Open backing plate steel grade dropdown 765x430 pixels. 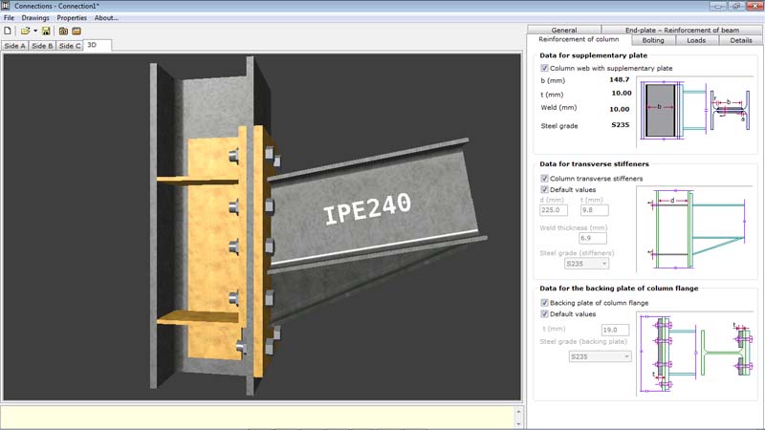coord(601,356)
